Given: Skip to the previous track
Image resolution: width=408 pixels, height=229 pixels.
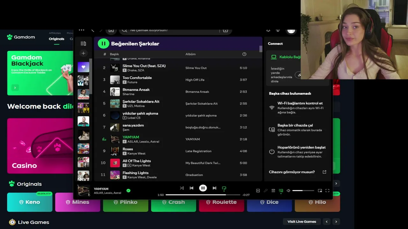Looking at the screenshot, I should [192, 188].
